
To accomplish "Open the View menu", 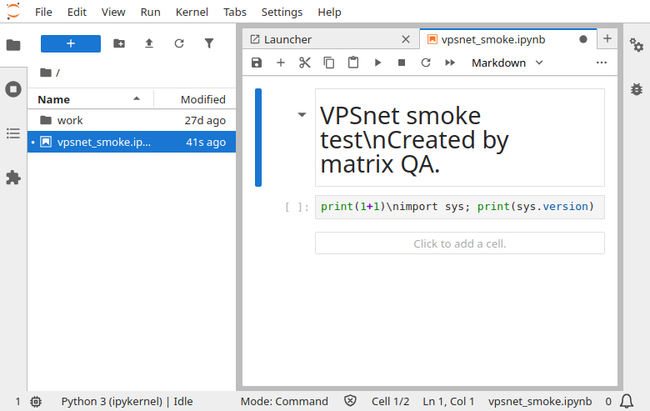I will click(x=113, y=12).
